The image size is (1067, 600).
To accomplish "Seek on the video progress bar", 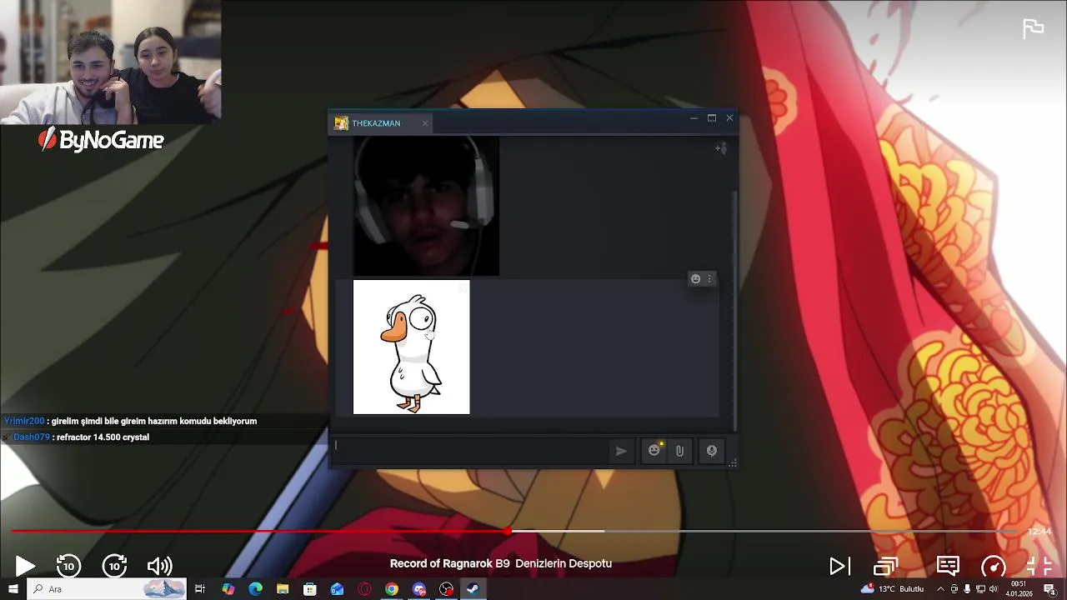I will [x=514, y=531].
